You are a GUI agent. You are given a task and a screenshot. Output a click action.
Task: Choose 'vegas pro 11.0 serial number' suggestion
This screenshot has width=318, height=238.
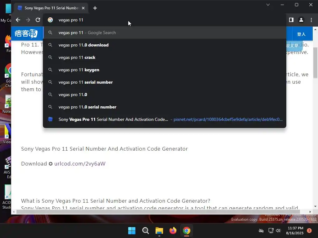pos(165,107)
